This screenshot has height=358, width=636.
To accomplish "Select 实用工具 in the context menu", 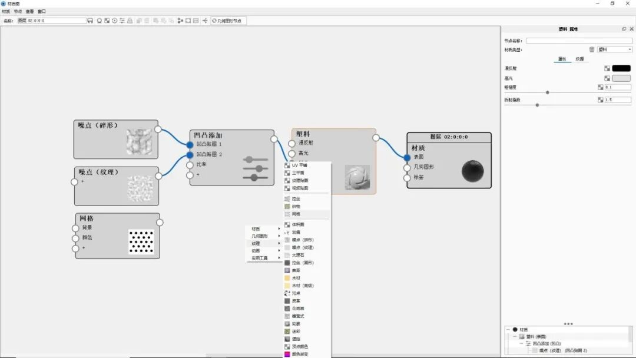I will (257, 257).
